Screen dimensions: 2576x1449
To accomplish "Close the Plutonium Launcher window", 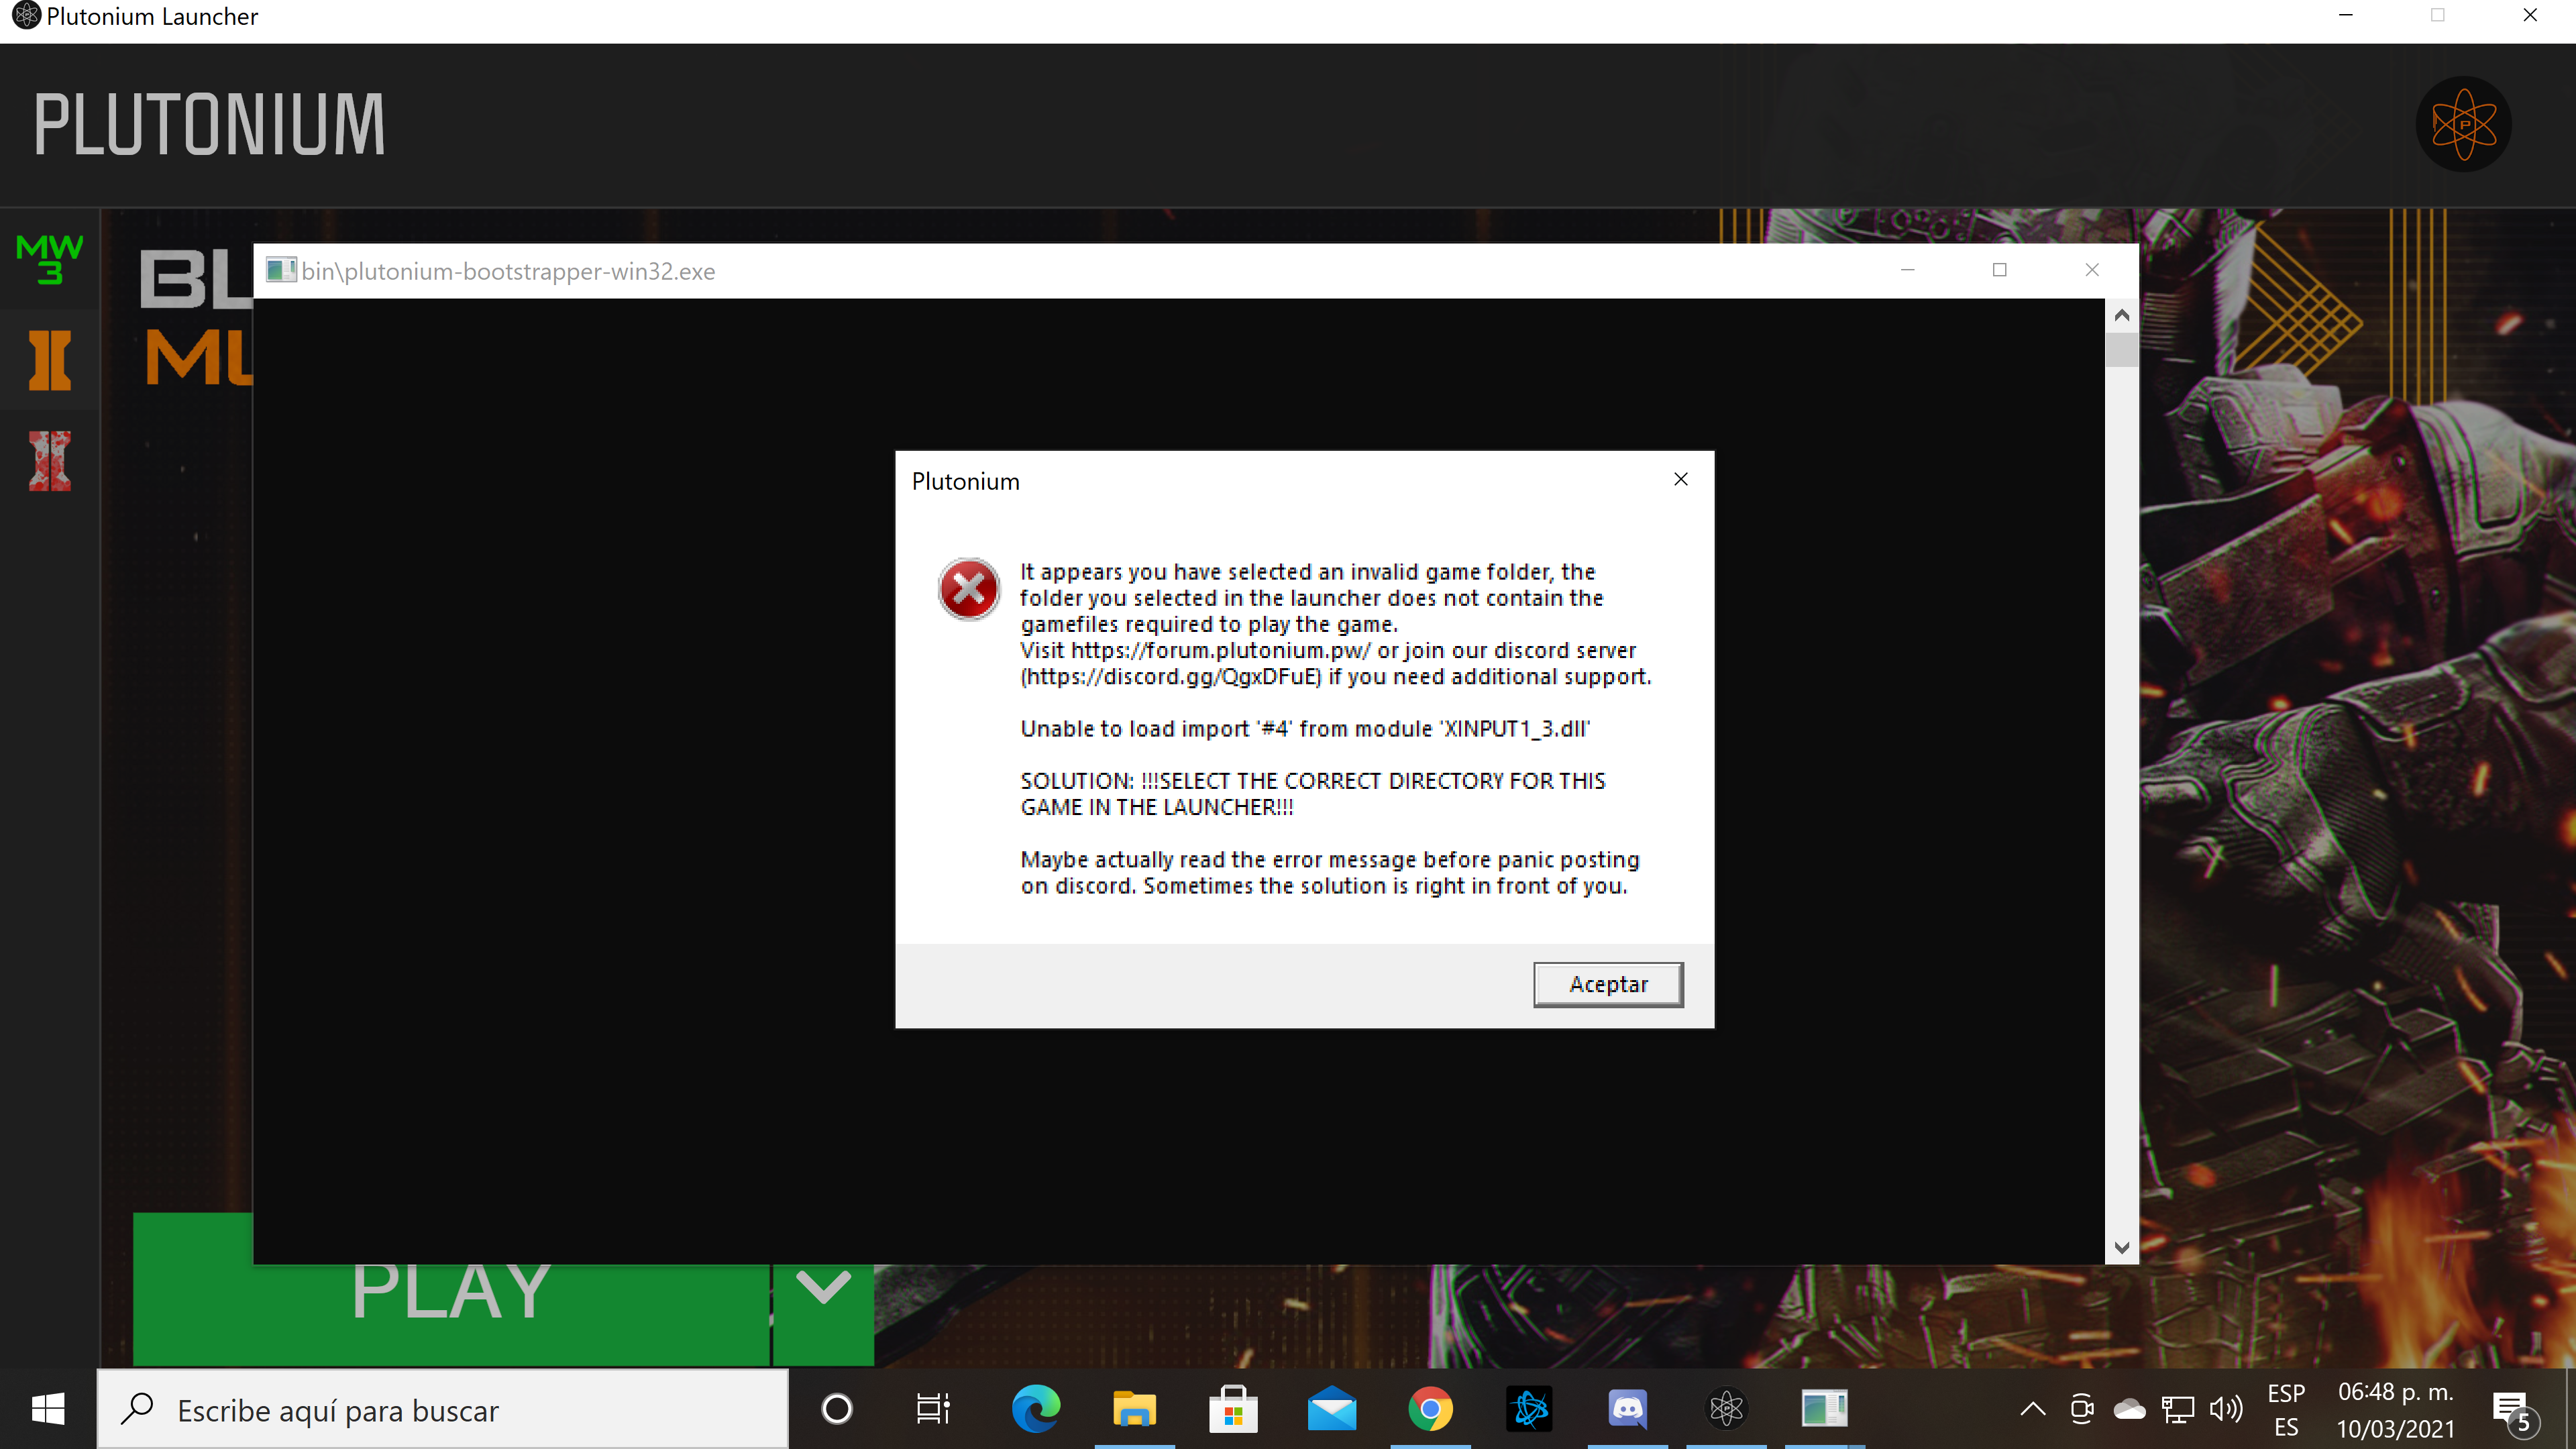I will (x=2530, y=15).
